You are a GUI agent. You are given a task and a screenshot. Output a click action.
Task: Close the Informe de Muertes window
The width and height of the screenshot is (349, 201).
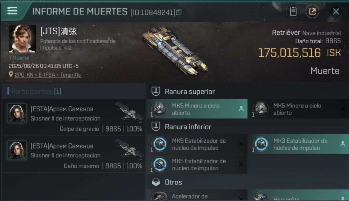point(336,12)
